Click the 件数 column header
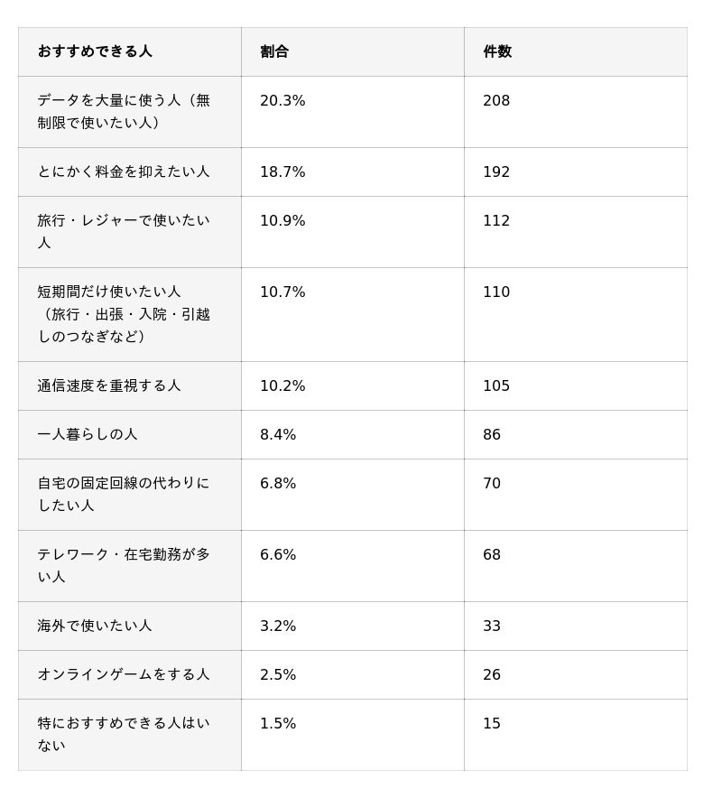 point(497,51)
